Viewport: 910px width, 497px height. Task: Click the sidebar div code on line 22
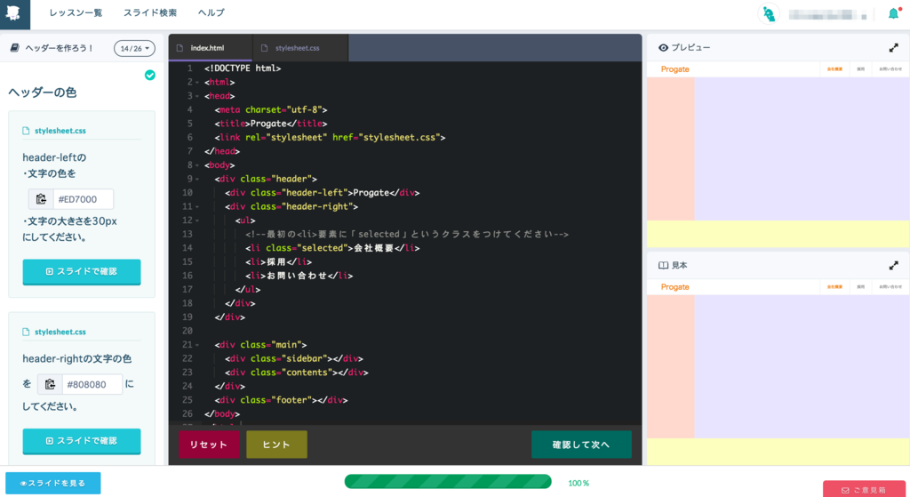click(294, 359)
